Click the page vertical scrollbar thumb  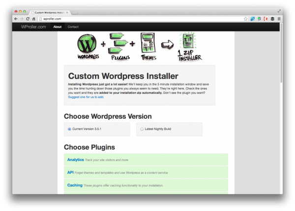point(281,53)
